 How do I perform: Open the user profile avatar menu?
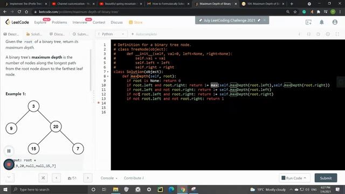click(x=335, y=22)
